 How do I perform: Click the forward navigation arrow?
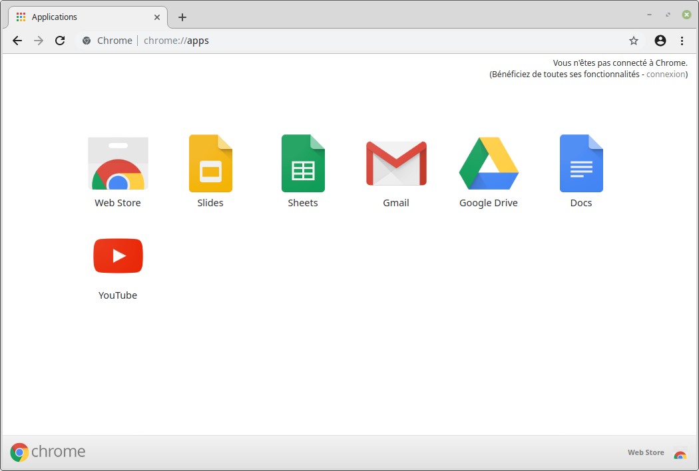[x=39, y=41]
